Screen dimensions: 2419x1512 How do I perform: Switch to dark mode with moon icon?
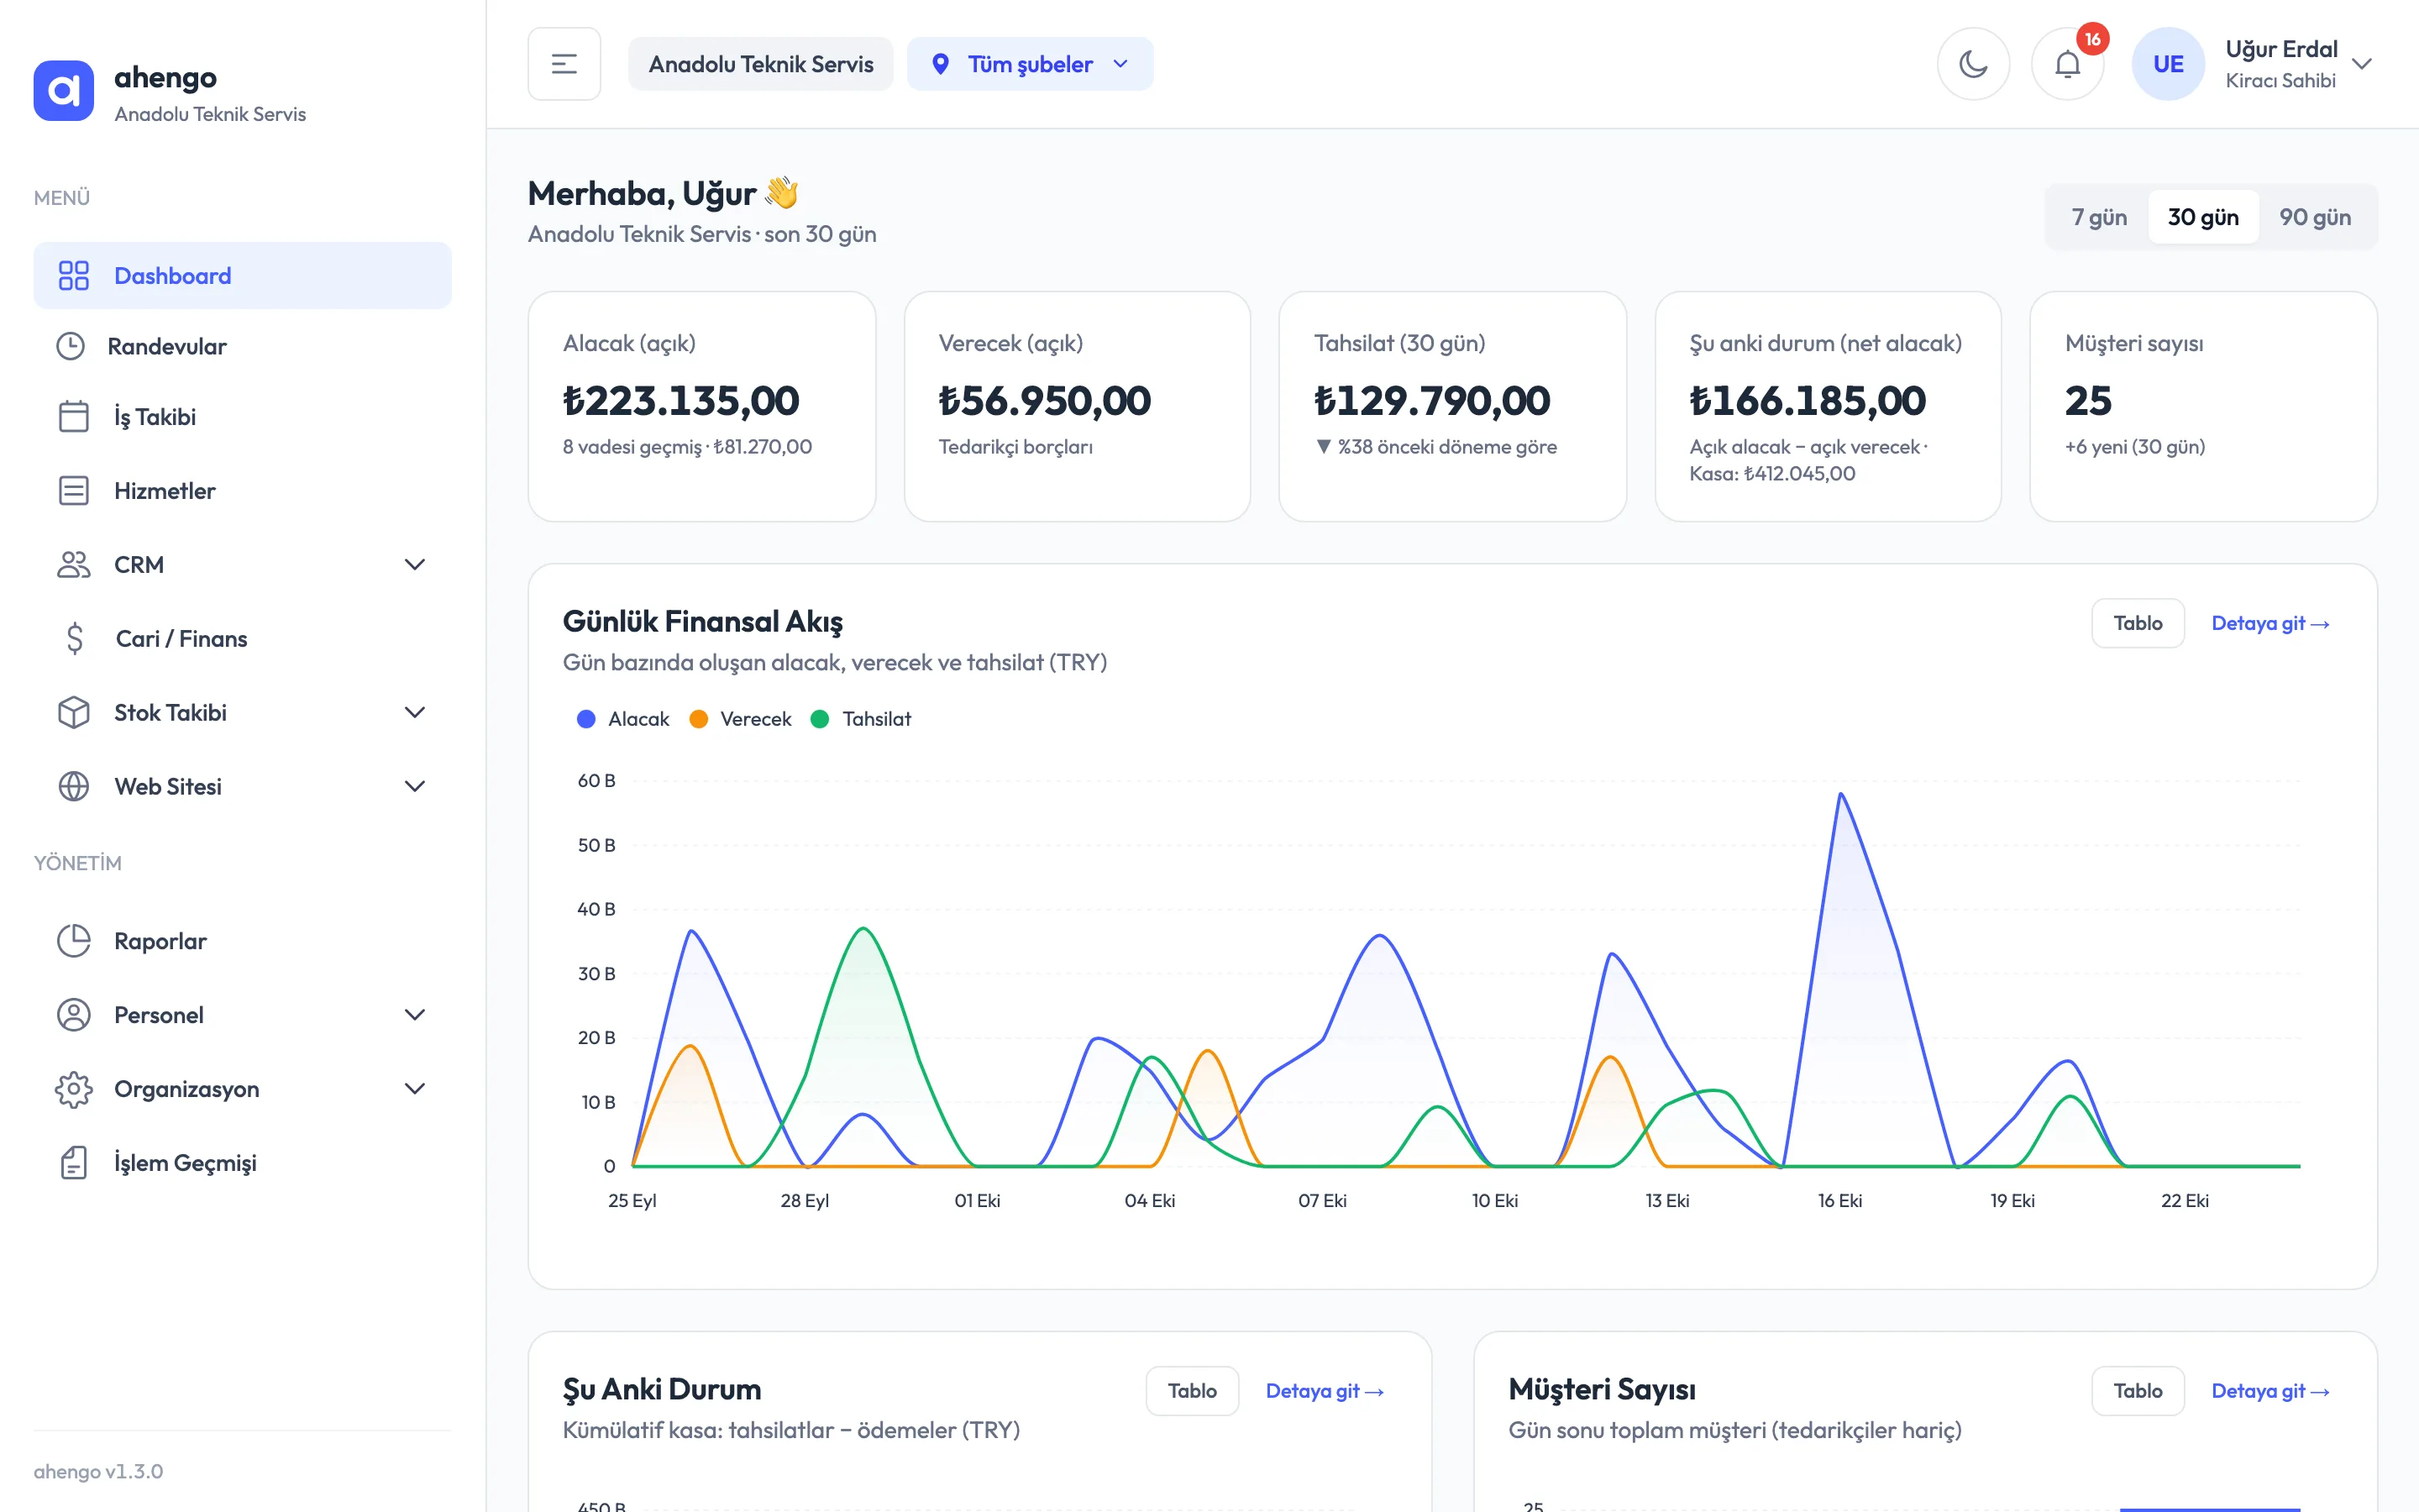pos(1973,64)
